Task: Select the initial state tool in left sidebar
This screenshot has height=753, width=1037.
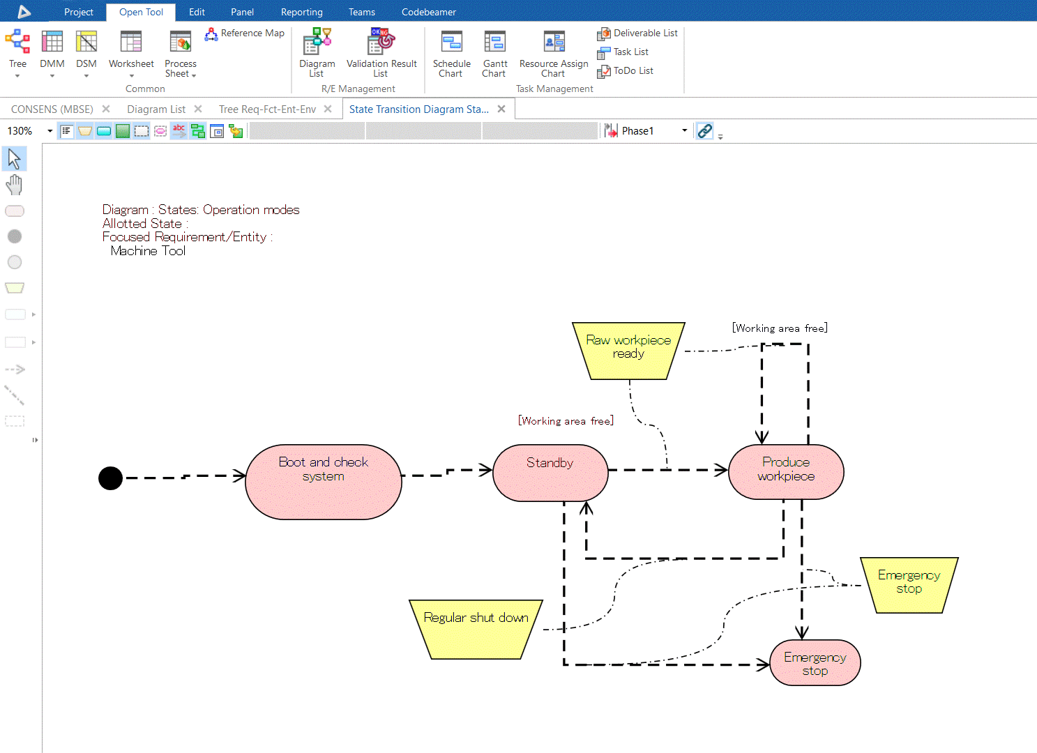Action: pyautogui.click(x=14, y=236)
